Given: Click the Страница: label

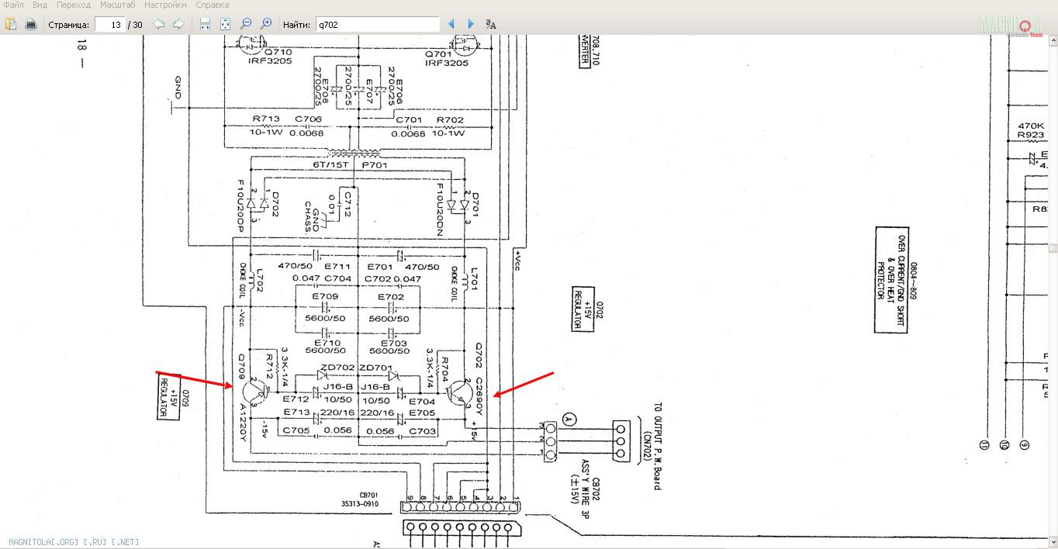Looking at the screenshot, I should [69, 25].
